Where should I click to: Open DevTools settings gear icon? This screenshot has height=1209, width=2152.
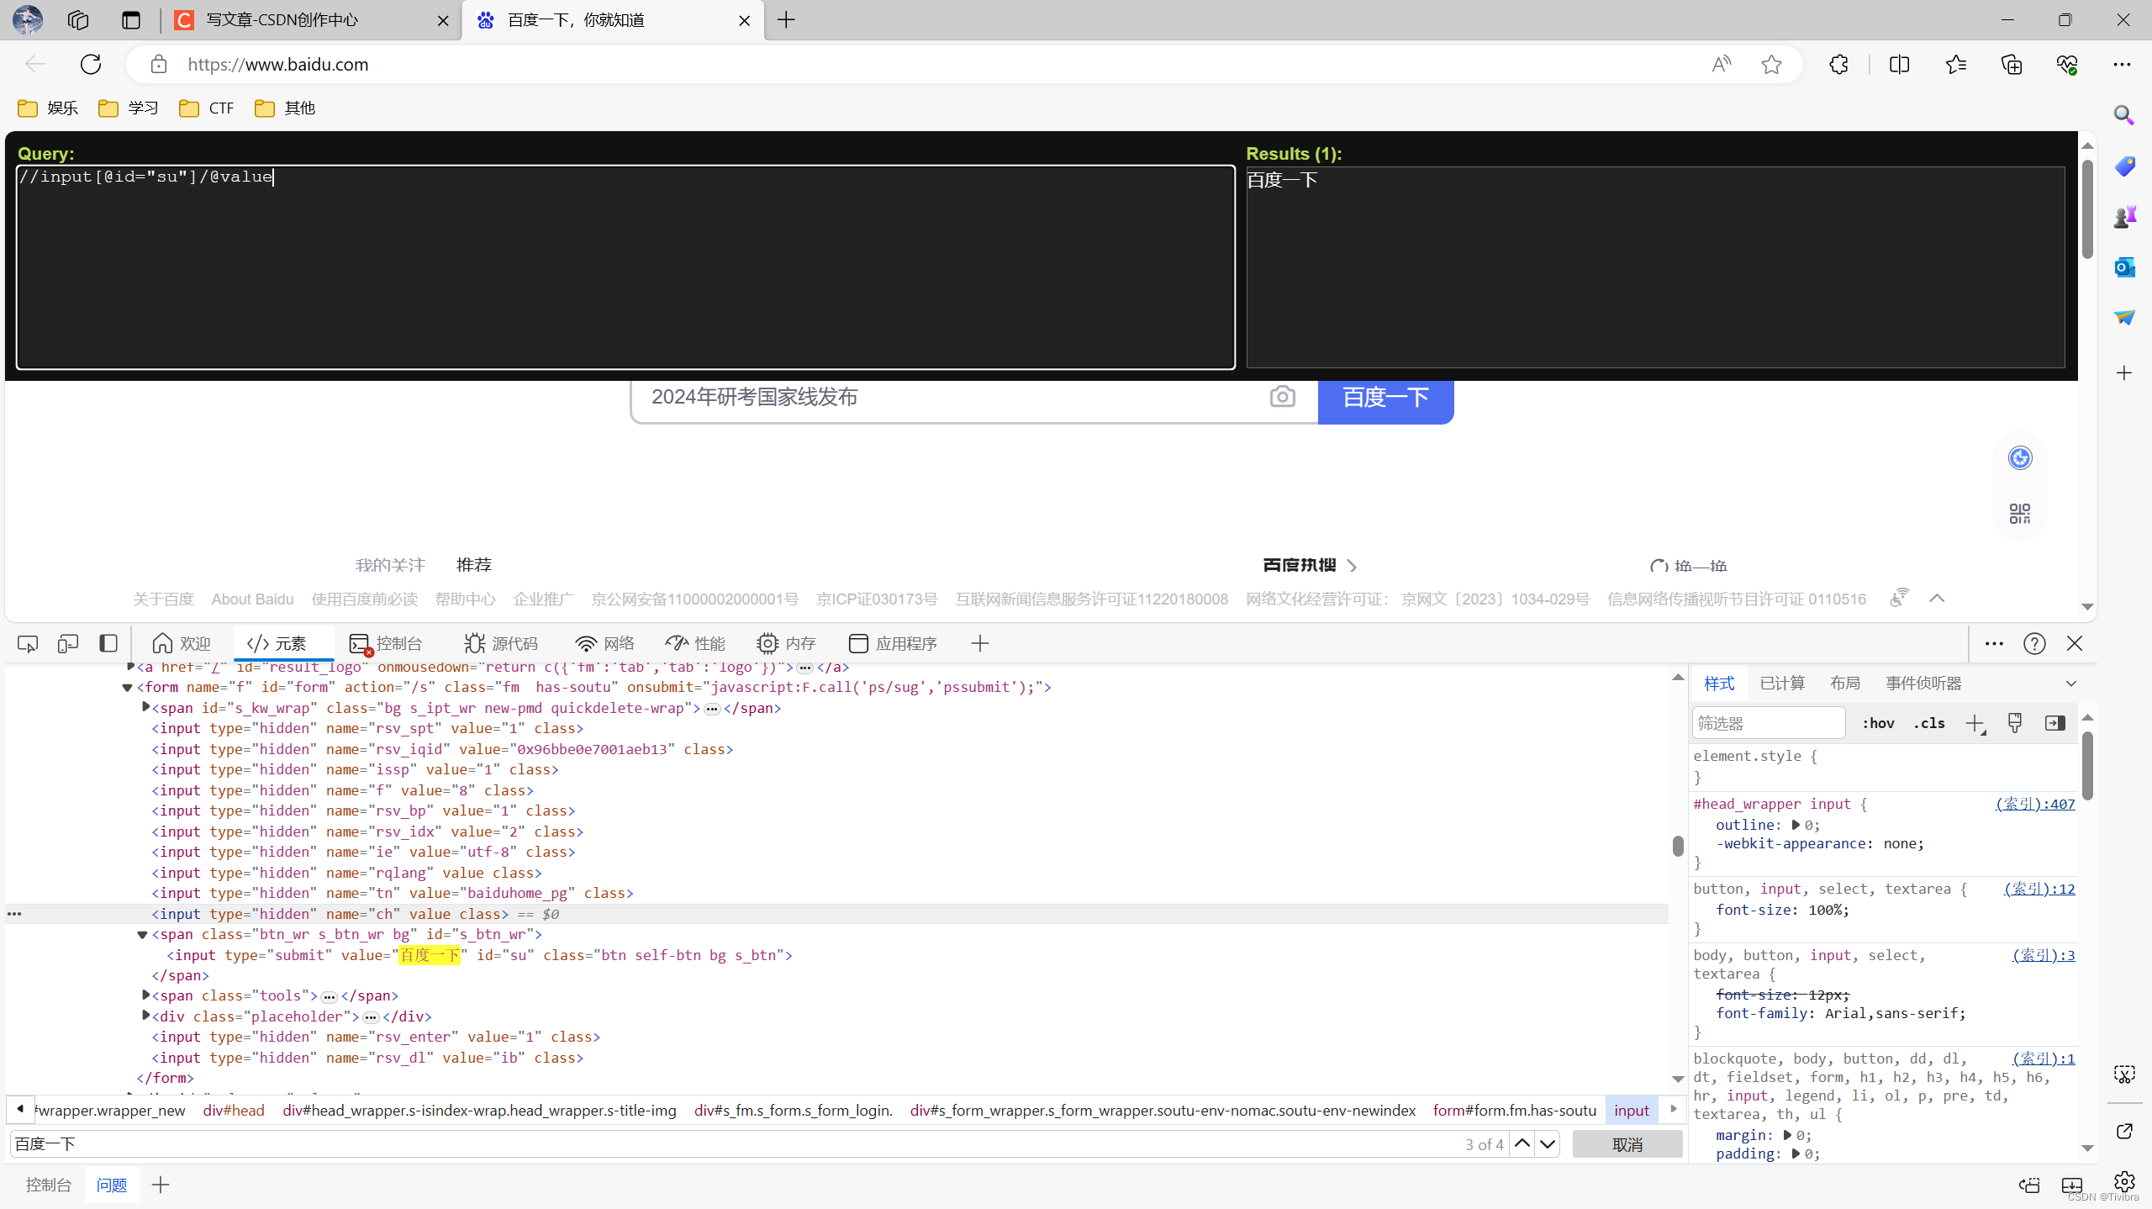pos(2123,1182)
